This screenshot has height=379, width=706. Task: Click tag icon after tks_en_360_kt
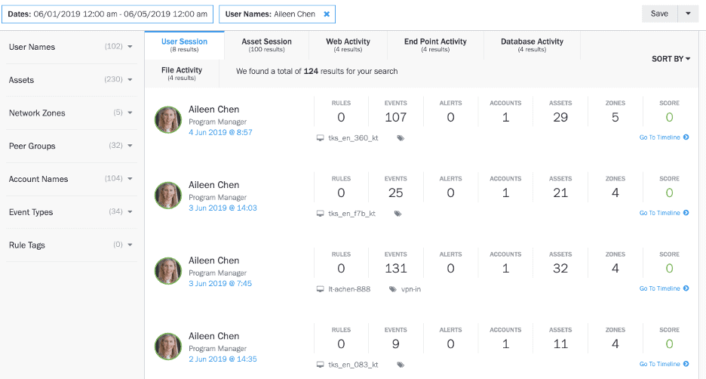click(x=401, y=138)
